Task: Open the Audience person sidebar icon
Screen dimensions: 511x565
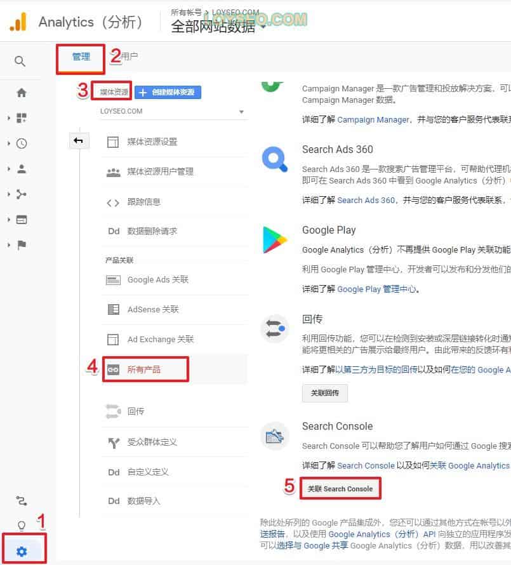Action: (22, 169)
